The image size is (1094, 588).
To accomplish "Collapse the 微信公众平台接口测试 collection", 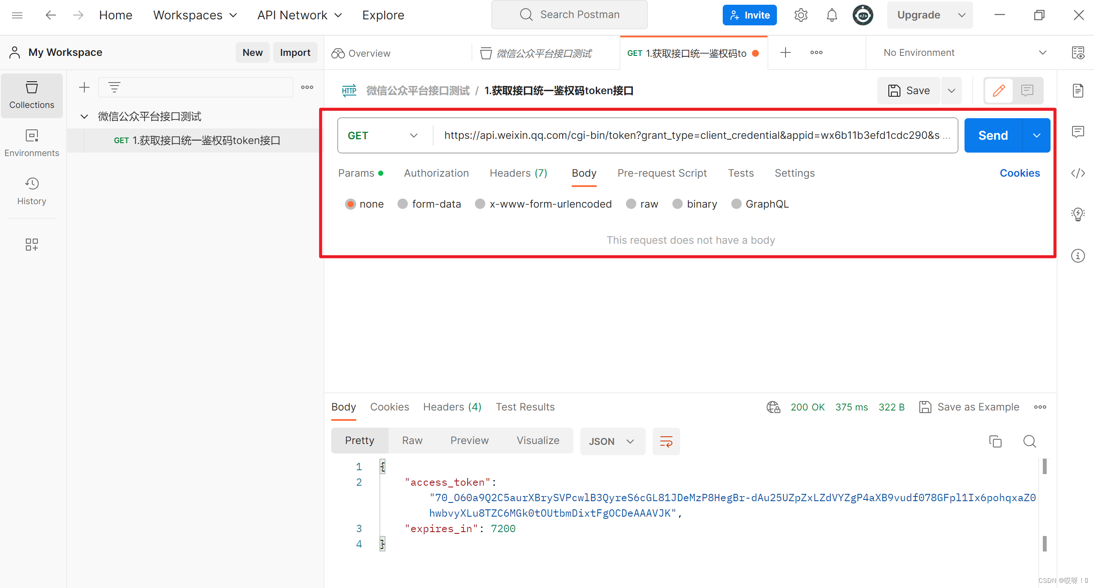I will (84, 116).
